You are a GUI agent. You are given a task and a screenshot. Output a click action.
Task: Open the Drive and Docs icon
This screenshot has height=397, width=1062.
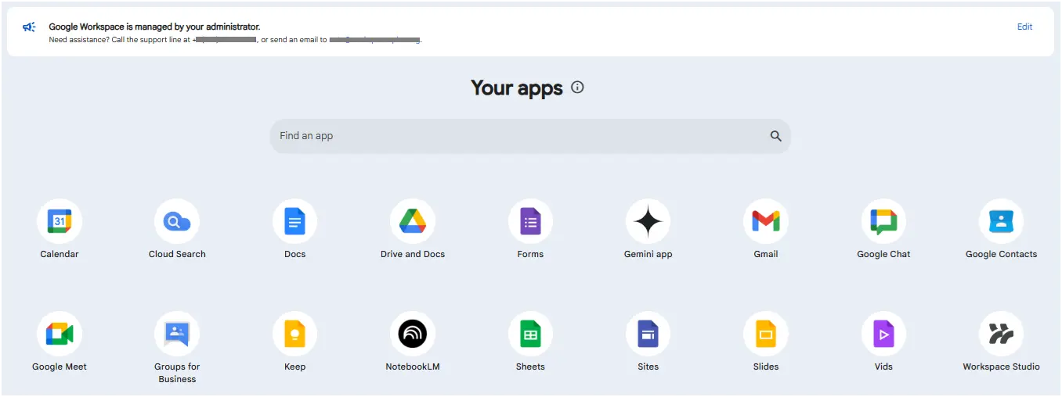pos(413,221)
